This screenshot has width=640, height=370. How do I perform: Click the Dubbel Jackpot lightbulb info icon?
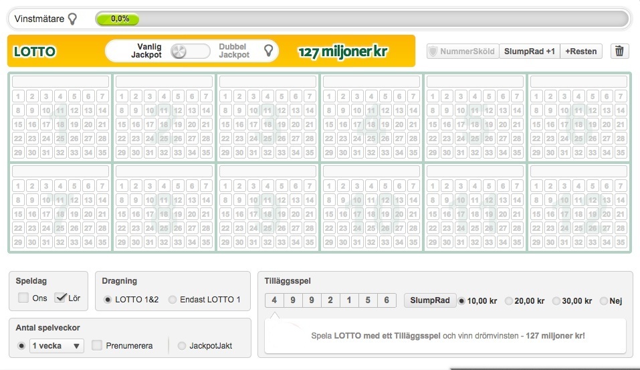click(268, 51)
